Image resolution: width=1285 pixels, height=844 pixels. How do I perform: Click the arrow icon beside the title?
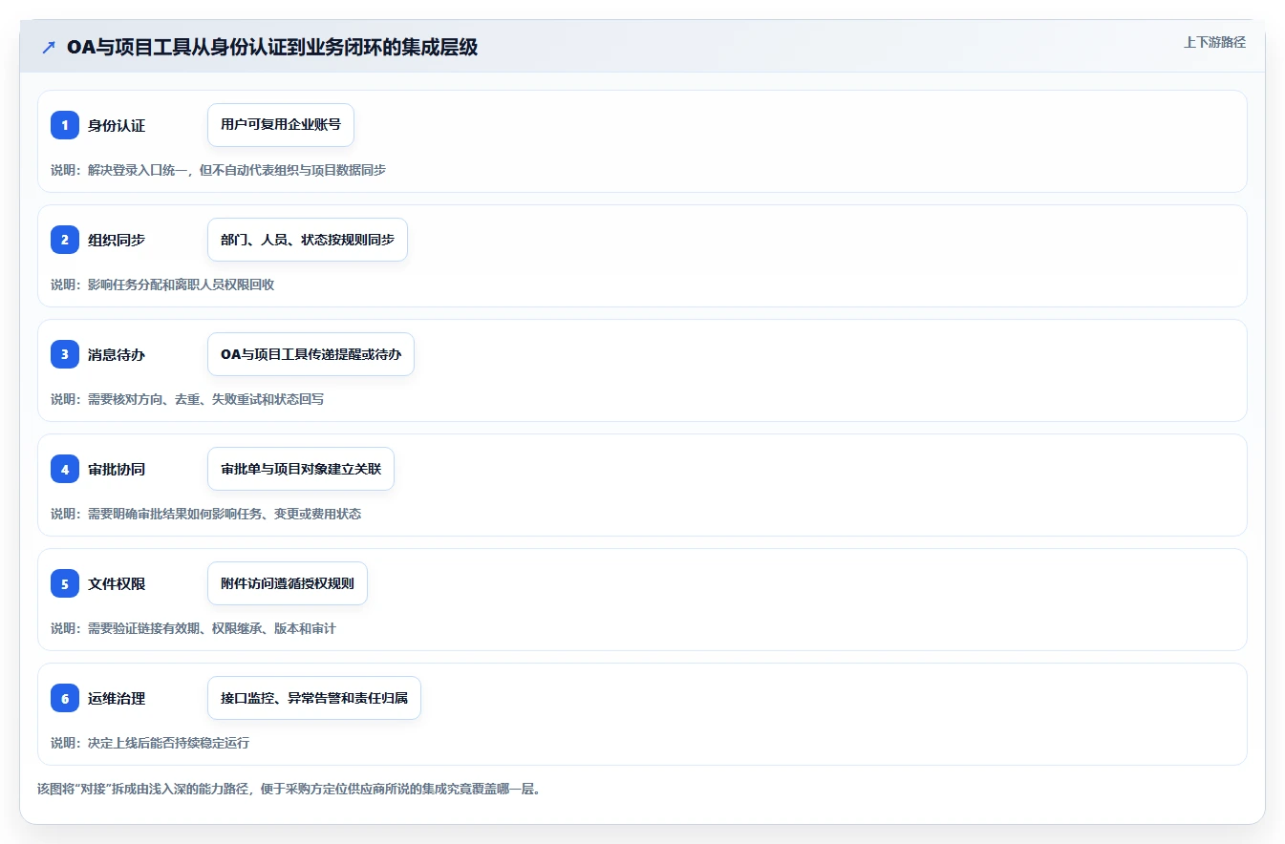coord(49,47)
